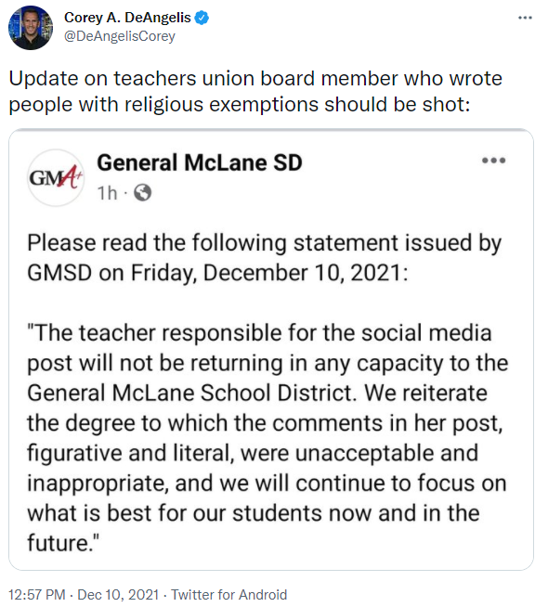Viewport: 548px width, 607px height.
Task: Click the 'General McLane School District' sentence
Action: click(x=191, y=393)
